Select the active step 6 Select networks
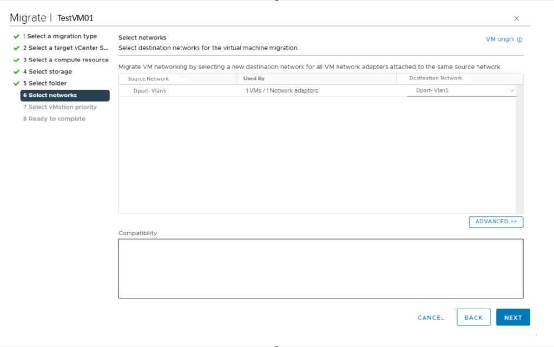This screenshot has width=554, height=347. coord(64,96)
